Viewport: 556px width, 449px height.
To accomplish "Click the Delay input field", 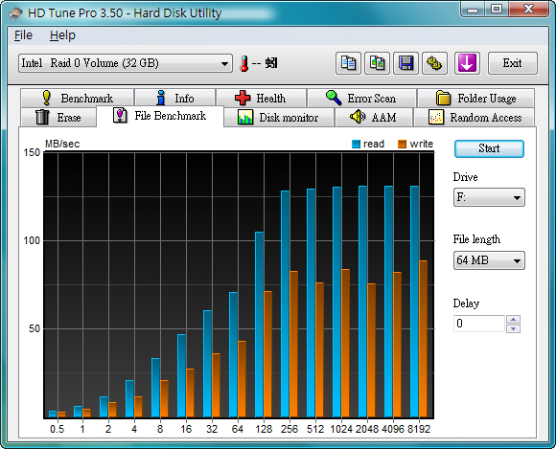I will 478,324.
